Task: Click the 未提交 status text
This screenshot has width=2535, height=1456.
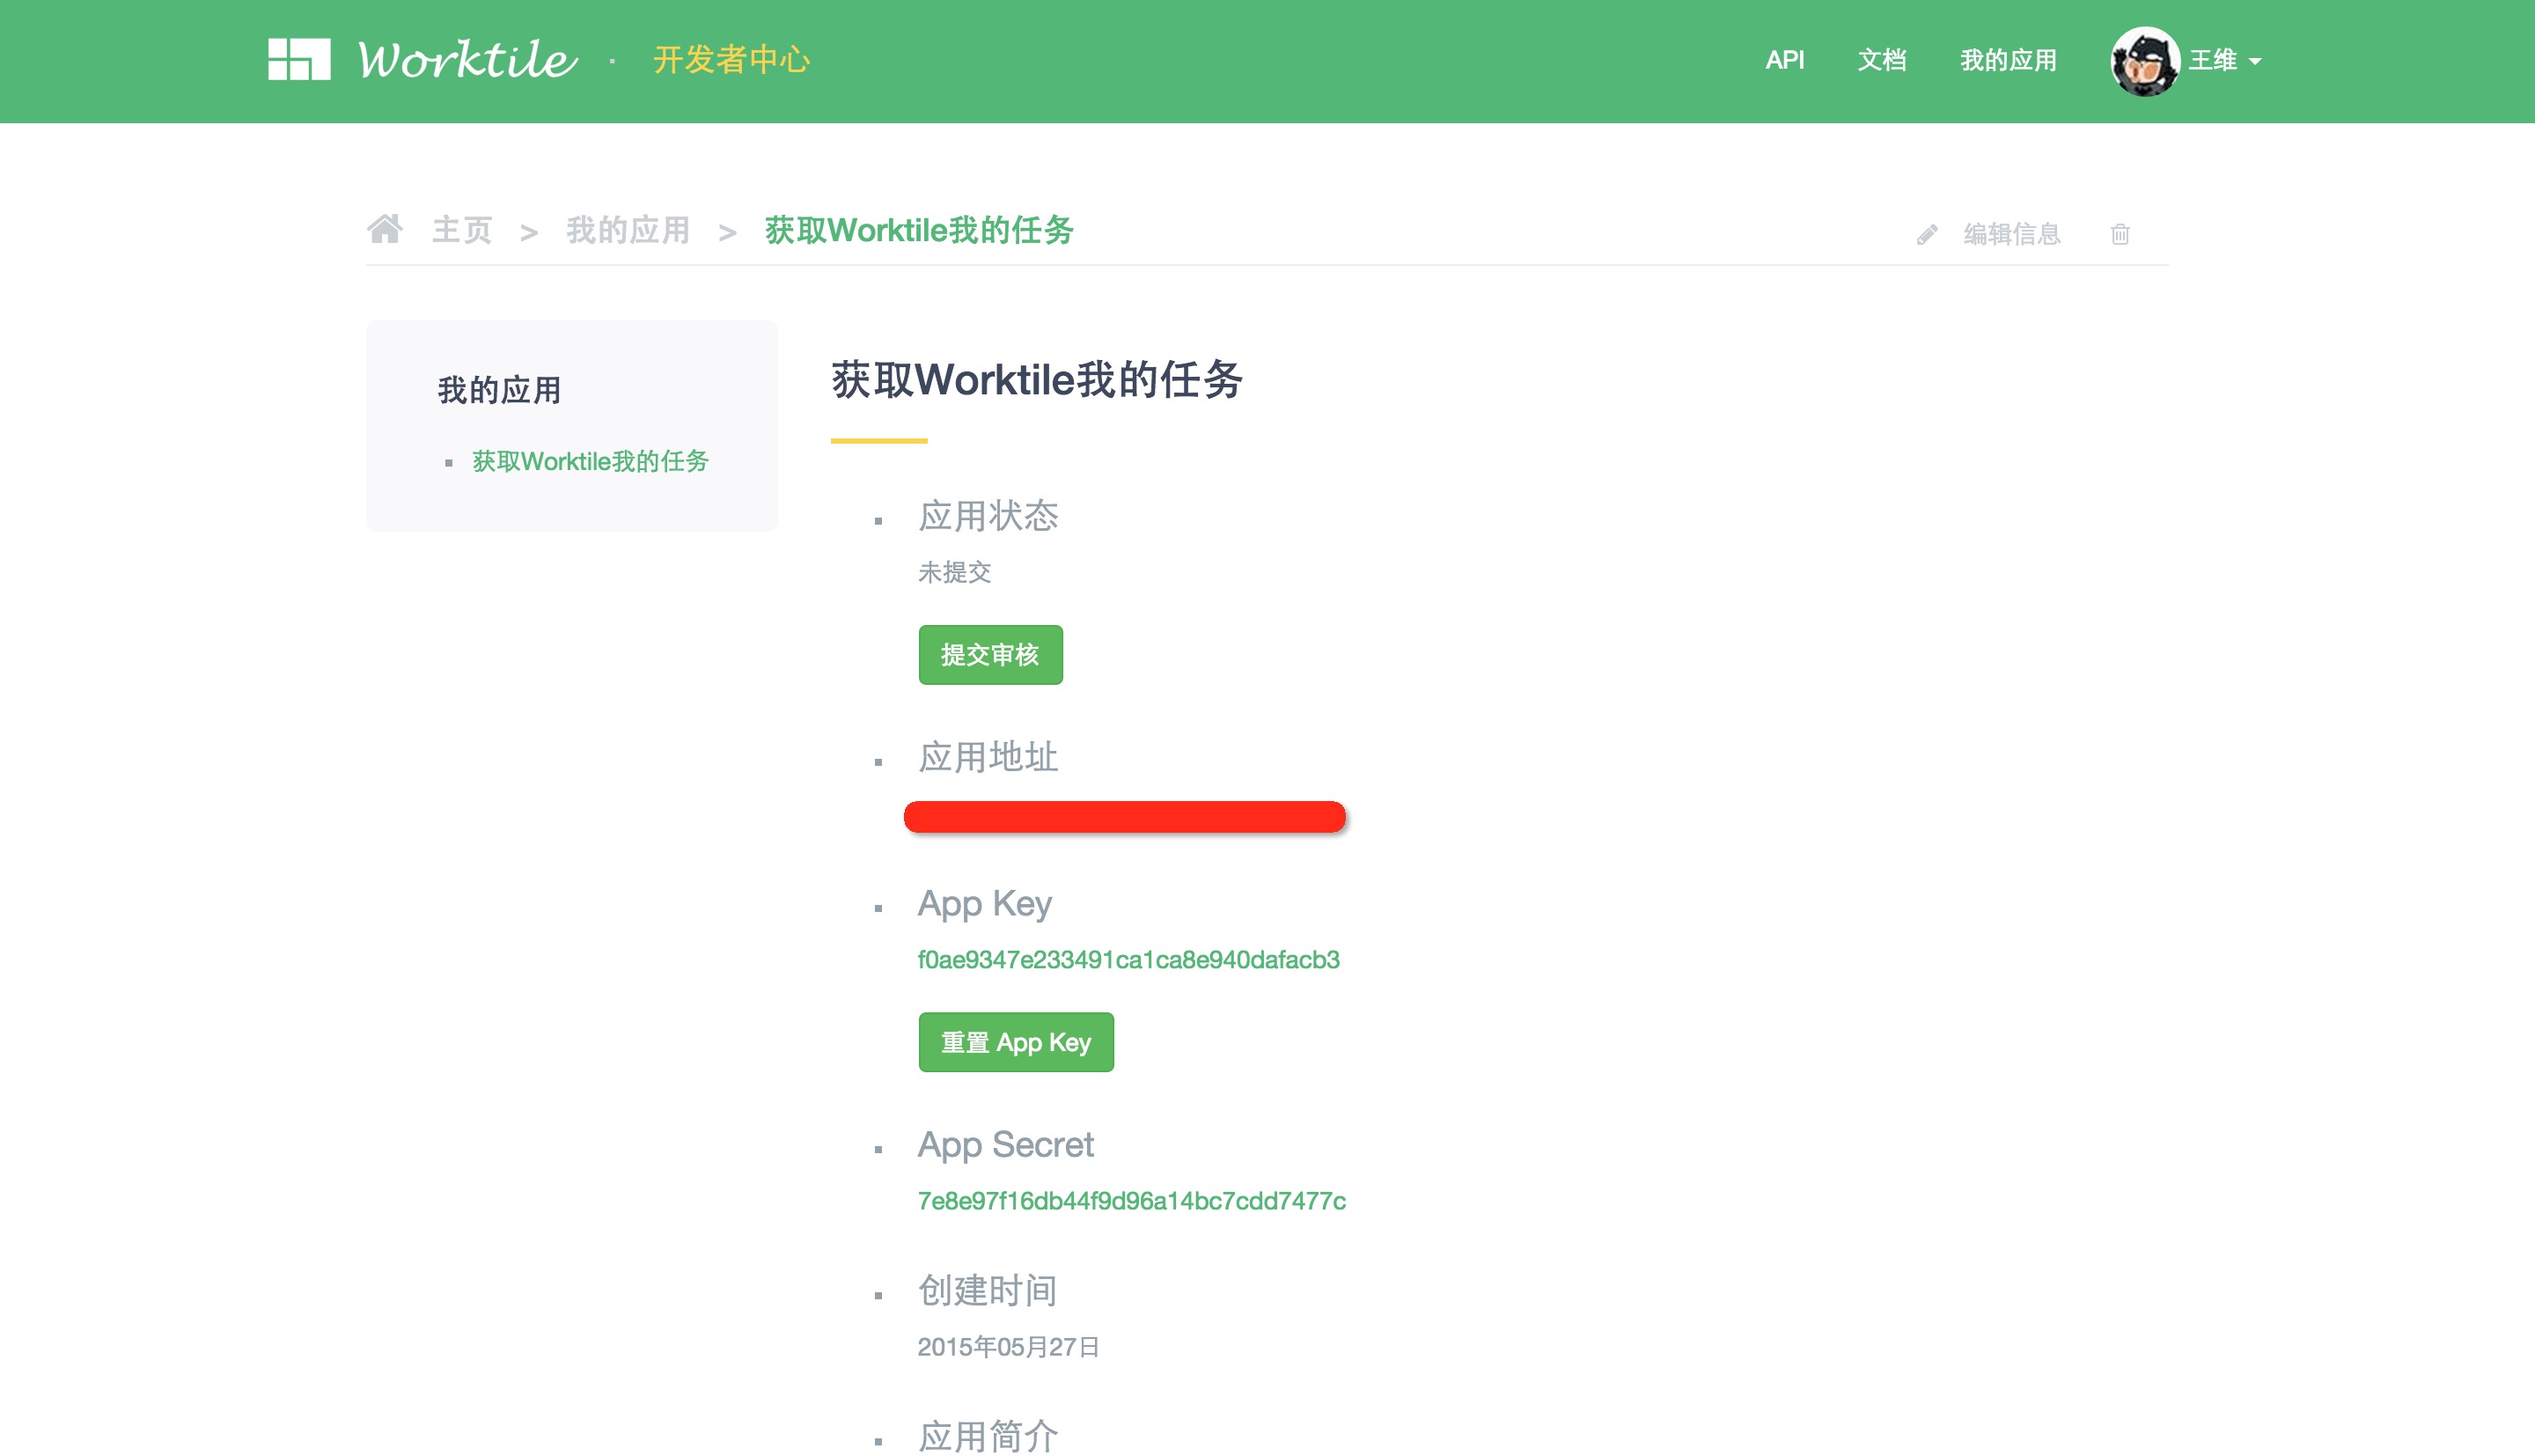Action: point(955,572)
